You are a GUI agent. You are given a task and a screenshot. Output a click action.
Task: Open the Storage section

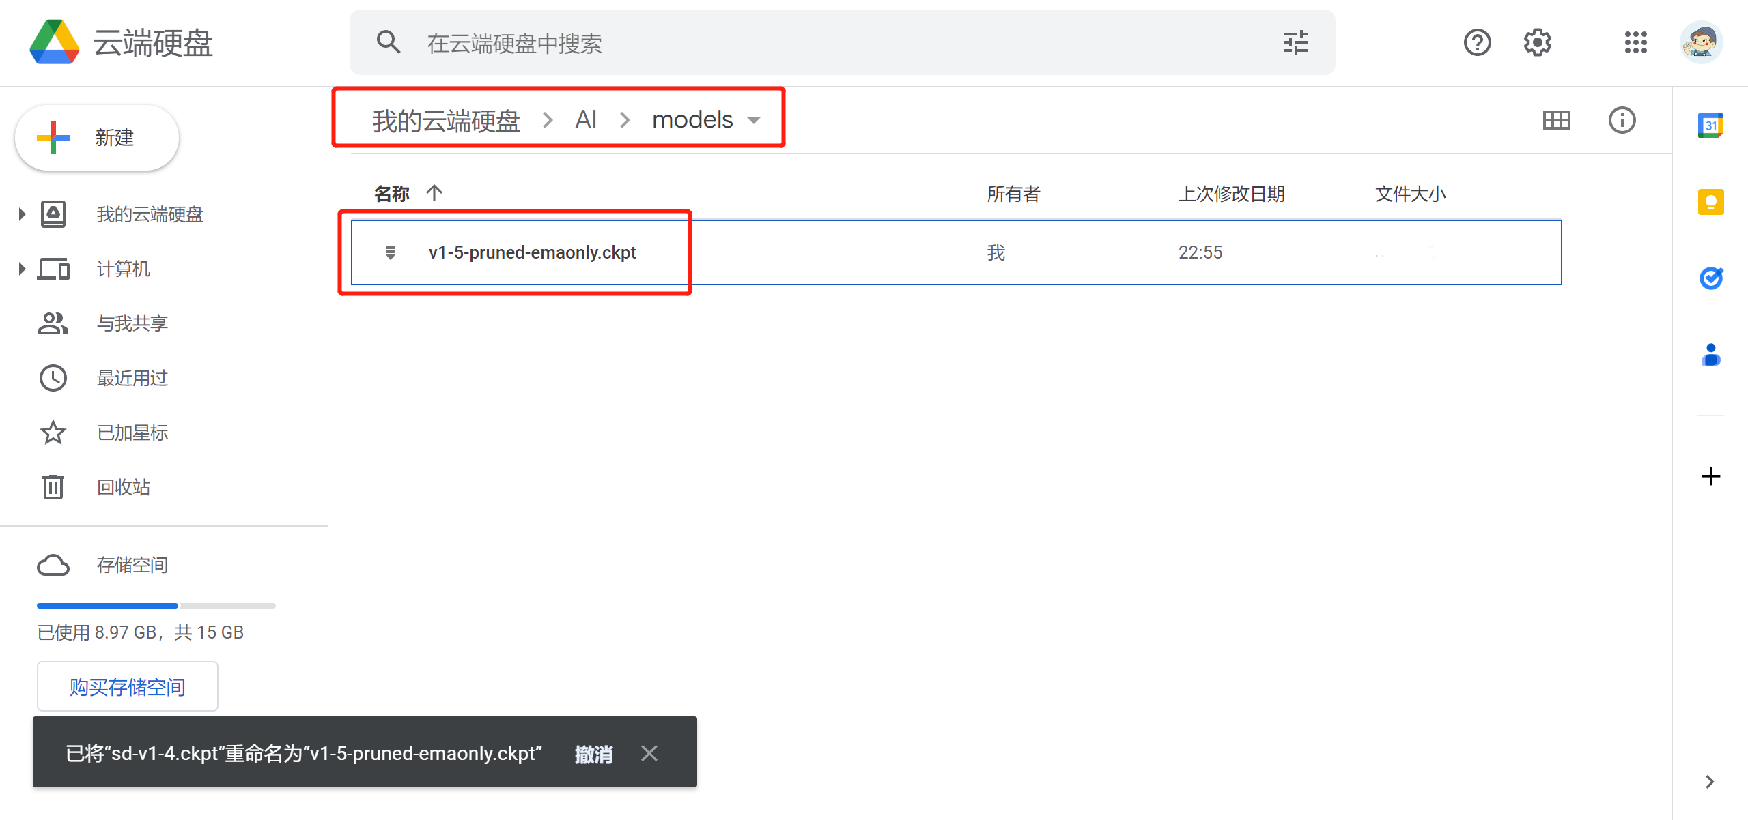[x=132, y=565]
